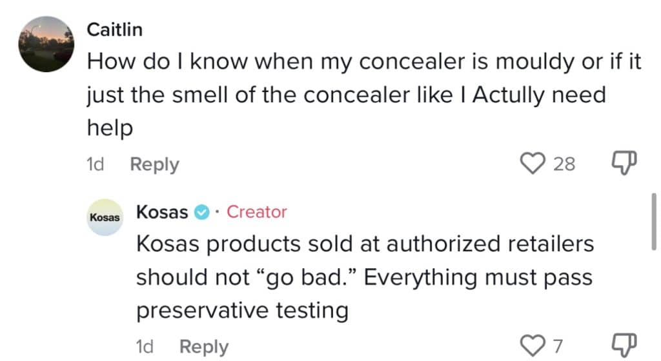This screenshot has height=361, width=661.
Task: Click the red Creator label
Action: coord(257,212)
